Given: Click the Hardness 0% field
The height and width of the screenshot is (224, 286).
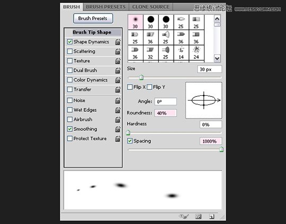Looking at the screenshot, I should (211, 124).
